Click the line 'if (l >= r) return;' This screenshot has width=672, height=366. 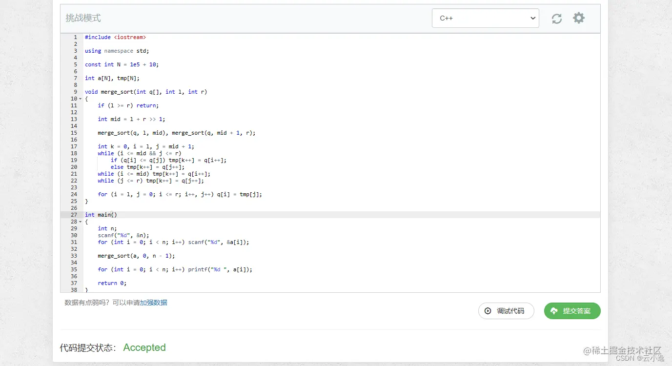click(128, 105)
